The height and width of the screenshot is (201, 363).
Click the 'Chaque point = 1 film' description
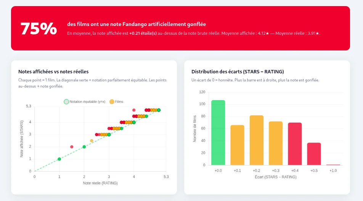click(92, 83)
